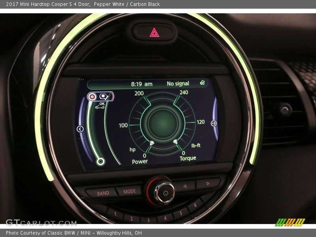Tap the vehicle status OK car icon
Screen dimensions: 316x237
point(101,106)
